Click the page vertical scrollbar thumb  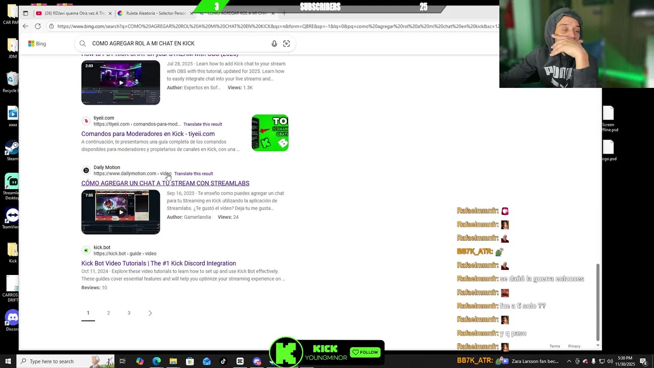point(598,303)
